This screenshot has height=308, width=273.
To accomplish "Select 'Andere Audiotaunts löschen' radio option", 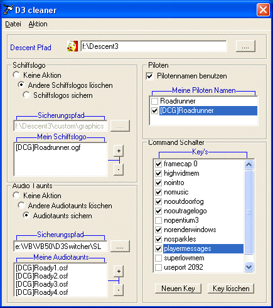I will 21,205.
